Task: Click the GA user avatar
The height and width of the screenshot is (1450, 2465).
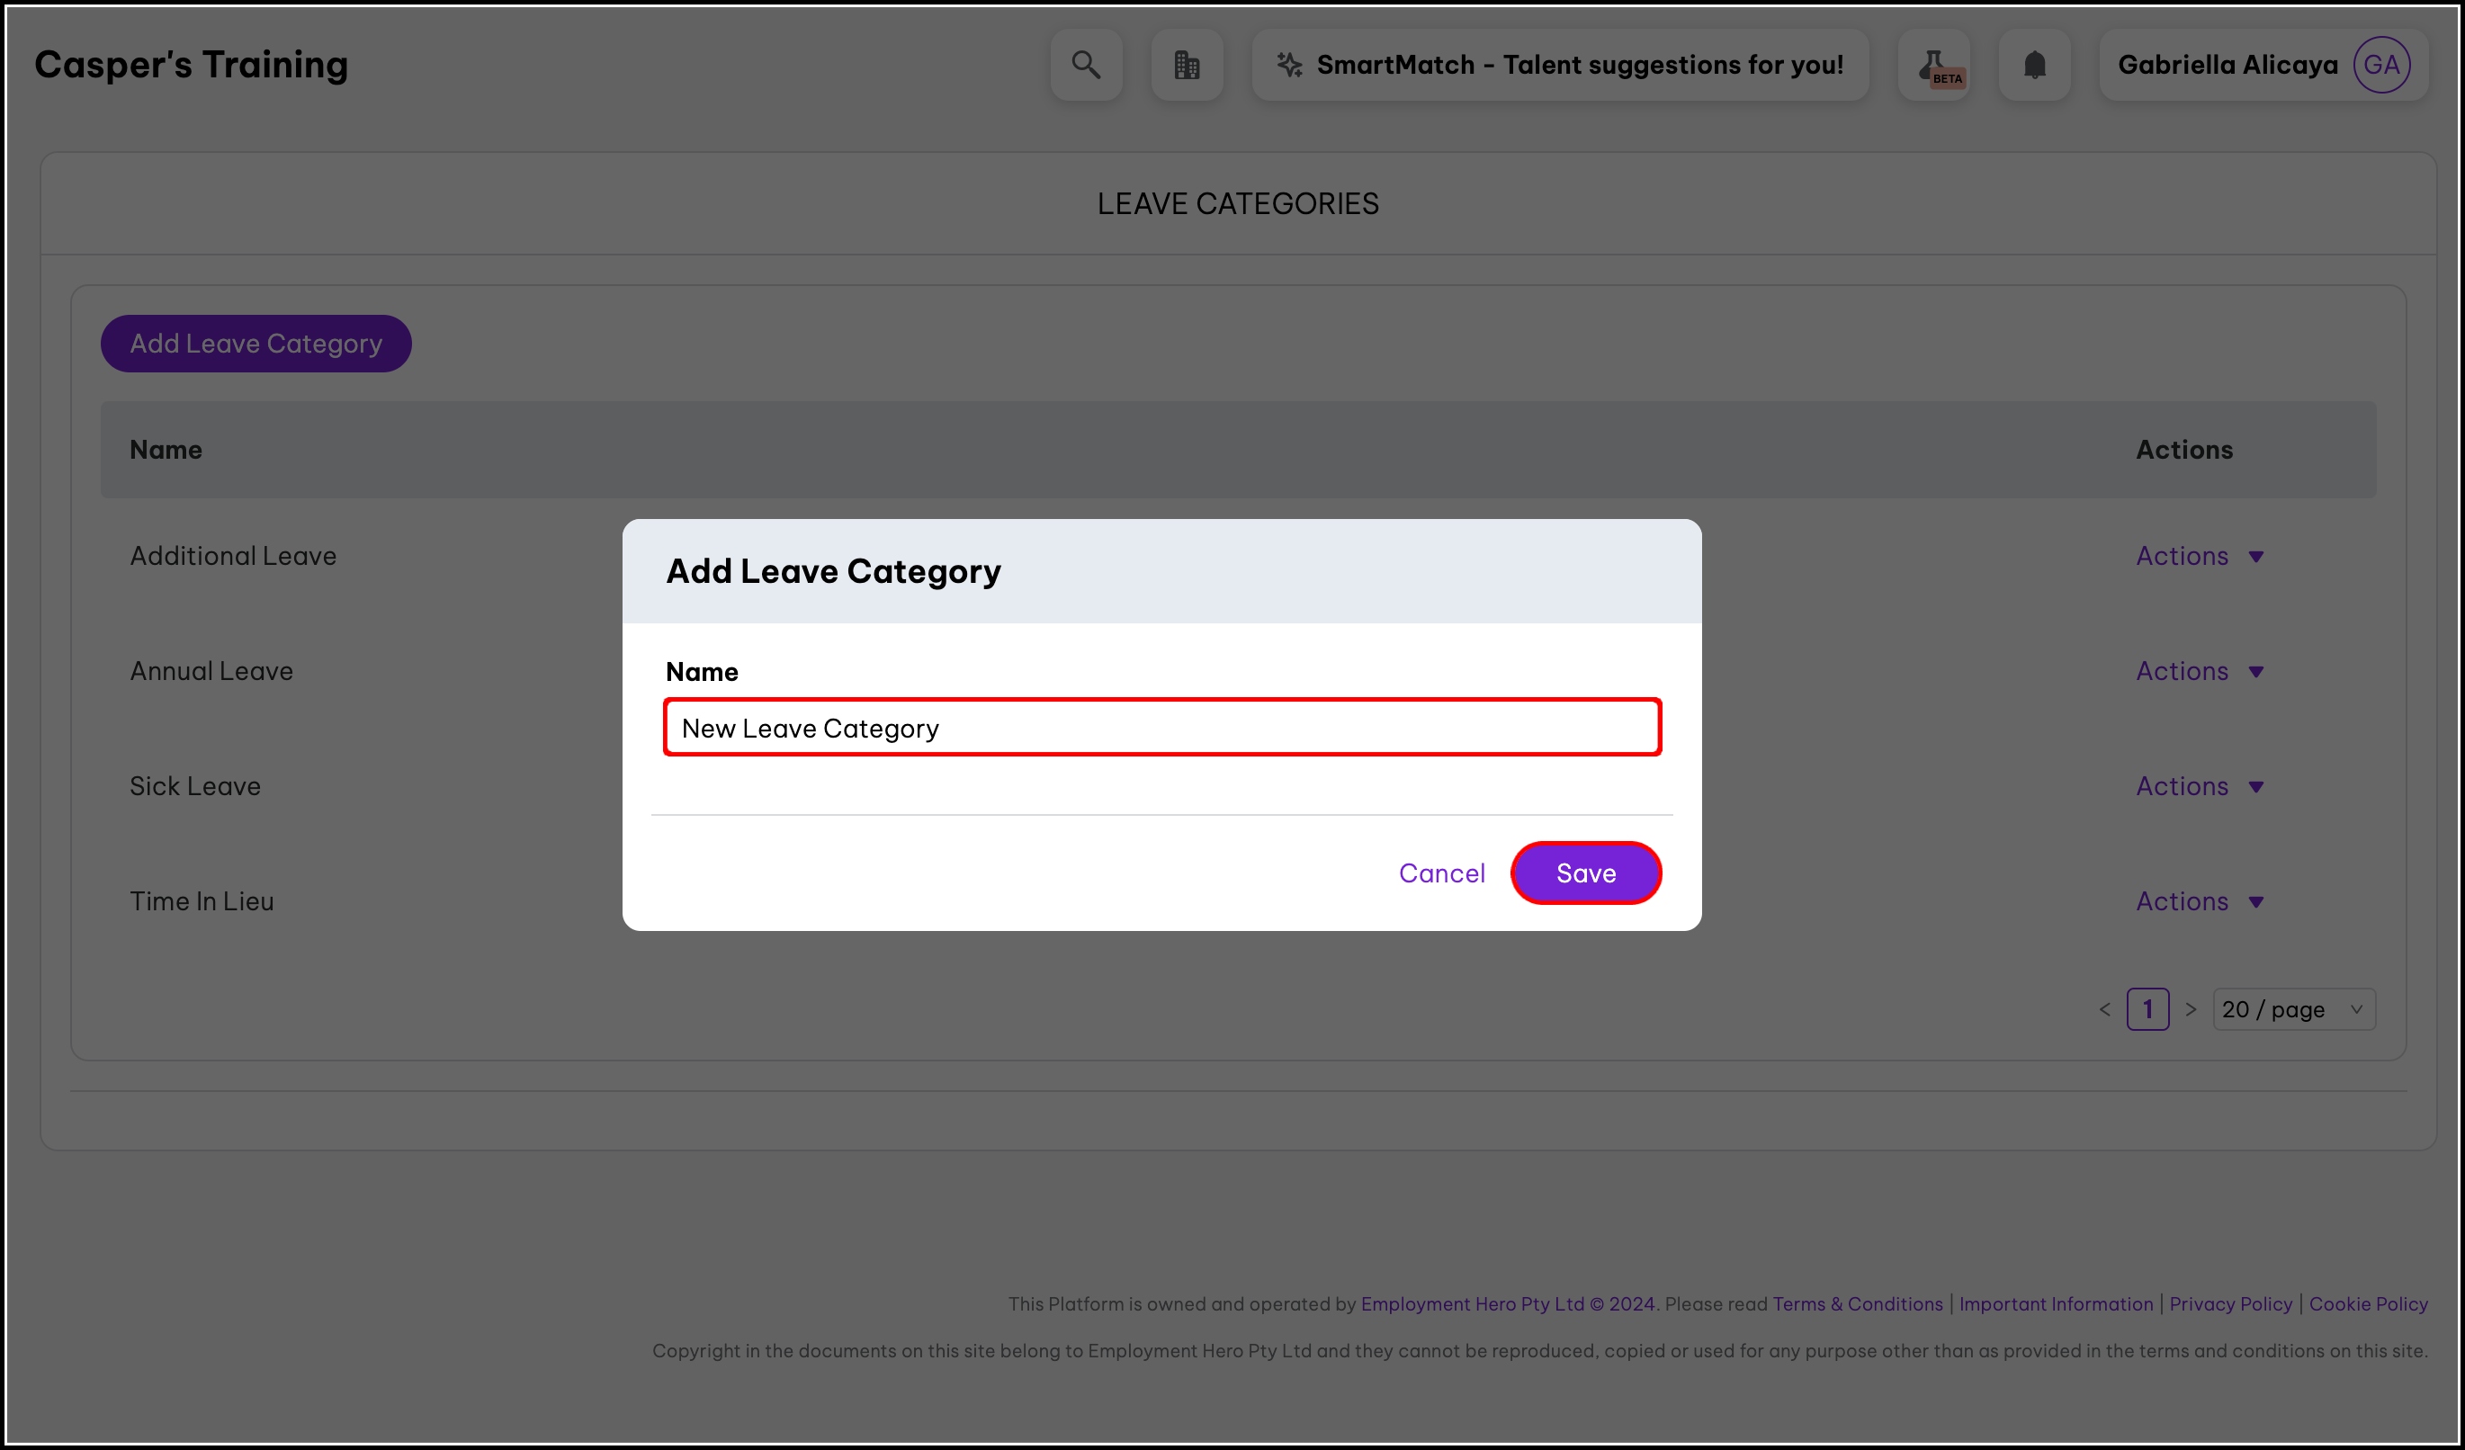Action: 2380,65
